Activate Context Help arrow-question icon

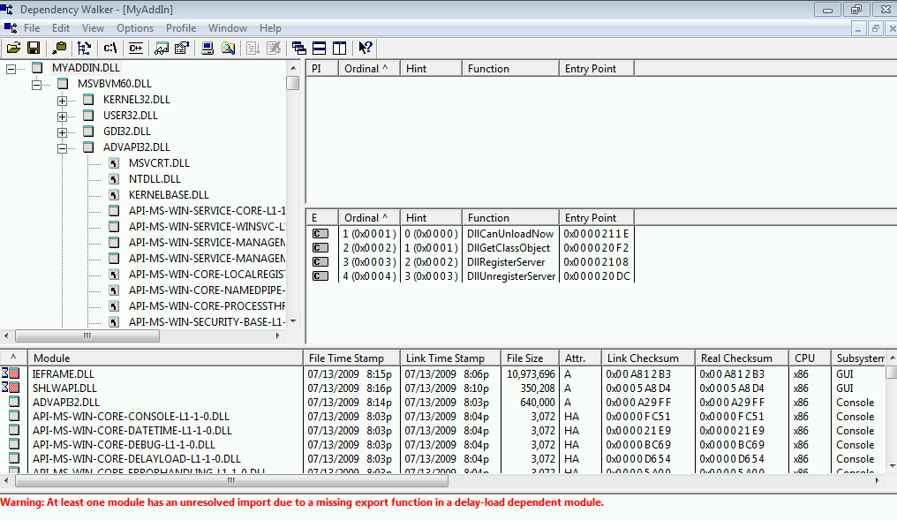point(366,48)
